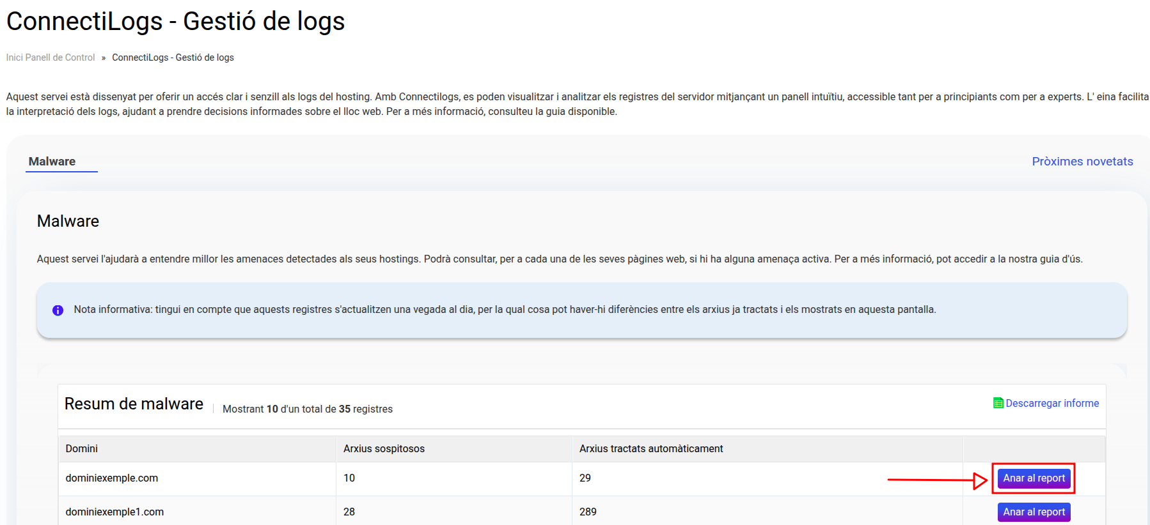Click the ConnectiLogs - Gestió de logs page title
Image resolution: width=1150 pixels, height=525 pixels.
(x=175, y=21)
